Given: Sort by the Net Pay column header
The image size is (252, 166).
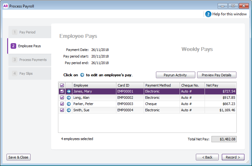Looking at the screenshot, I should [220, 85].
